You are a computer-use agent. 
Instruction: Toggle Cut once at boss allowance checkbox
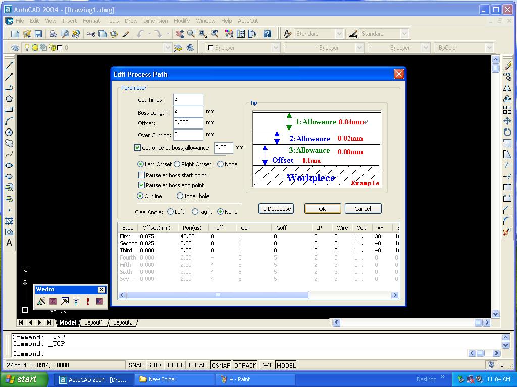coord(137,148)
